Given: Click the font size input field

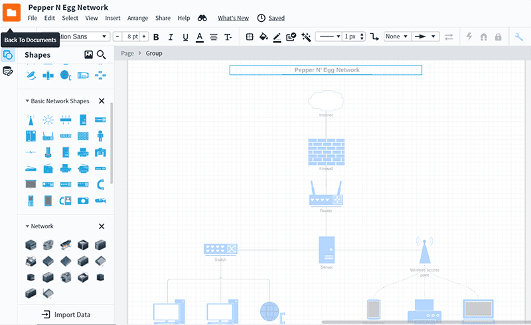Looking at the screenshot, I should point(132,37).
